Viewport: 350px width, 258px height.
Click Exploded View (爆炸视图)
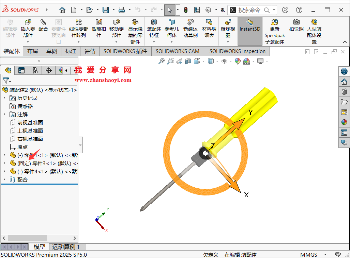(228, 29)
